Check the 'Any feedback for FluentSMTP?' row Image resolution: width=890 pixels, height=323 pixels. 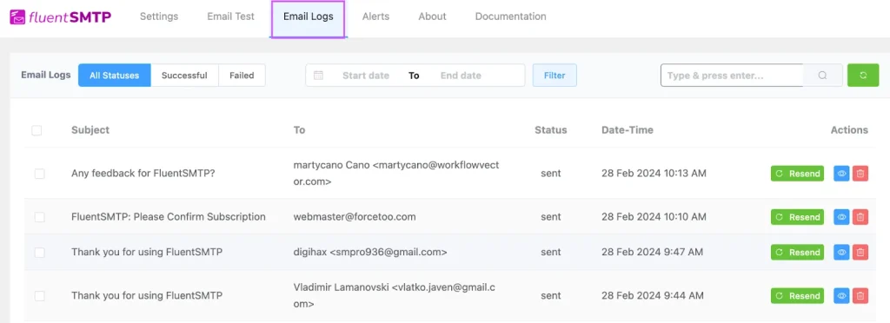[40, 174]
